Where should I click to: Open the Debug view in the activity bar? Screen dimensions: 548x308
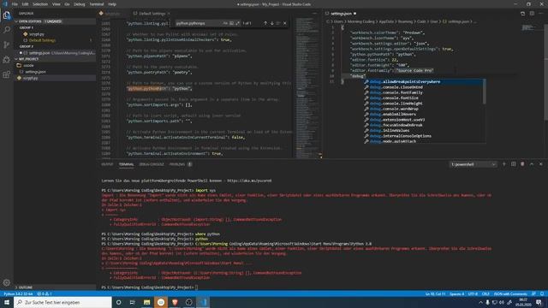coord(7,59)
